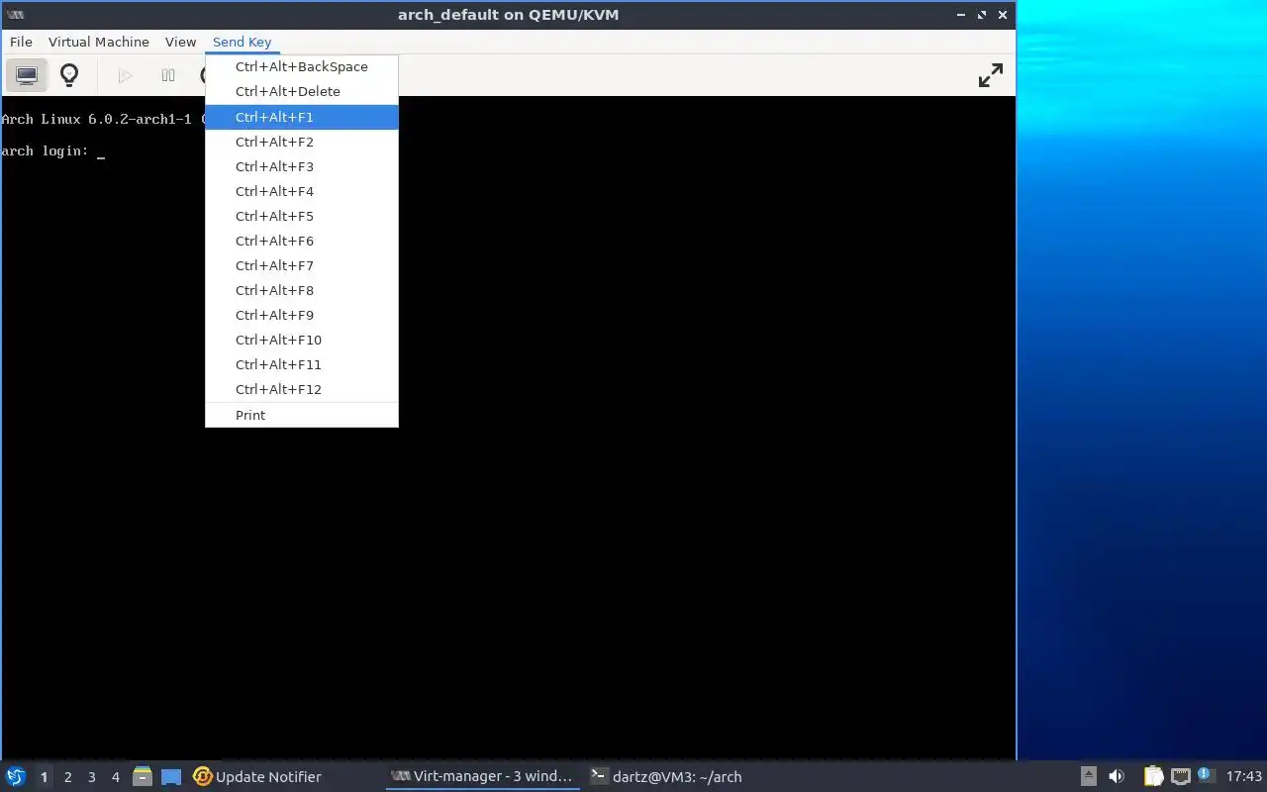Open the Update Notifier taskbar entry
The height and width of the screenshot is (792, 1267).
257,776
